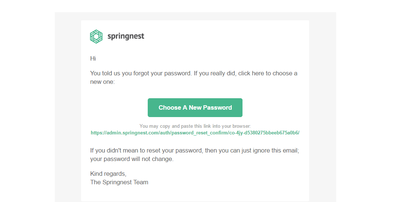Click the "your password will not change." line
The width and height of the screenshot is (398, 202).
click(x=131, y=159)
